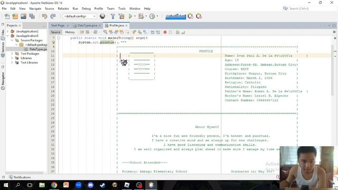Click Clean and Build Project icon

pyautogui.click(x=121, y=16)
